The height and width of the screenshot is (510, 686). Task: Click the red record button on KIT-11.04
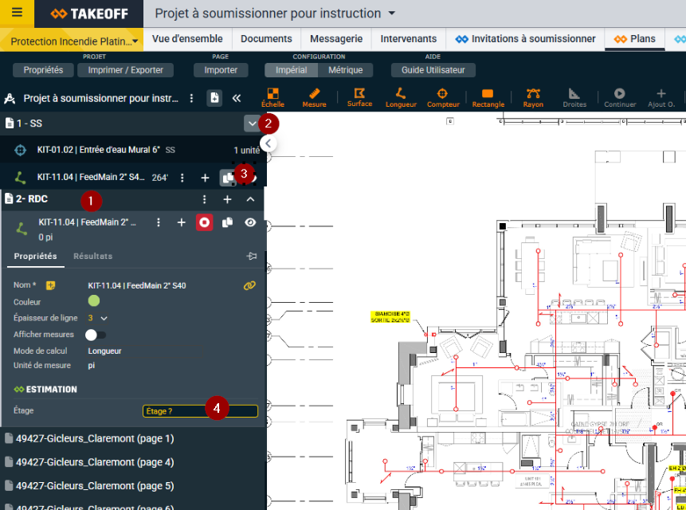pyautogui.click(x=205, y=222)
